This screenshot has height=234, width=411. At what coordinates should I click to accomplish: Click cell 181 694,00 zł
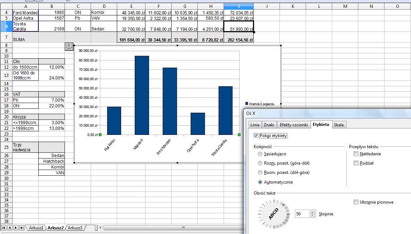tap(131, 37)
